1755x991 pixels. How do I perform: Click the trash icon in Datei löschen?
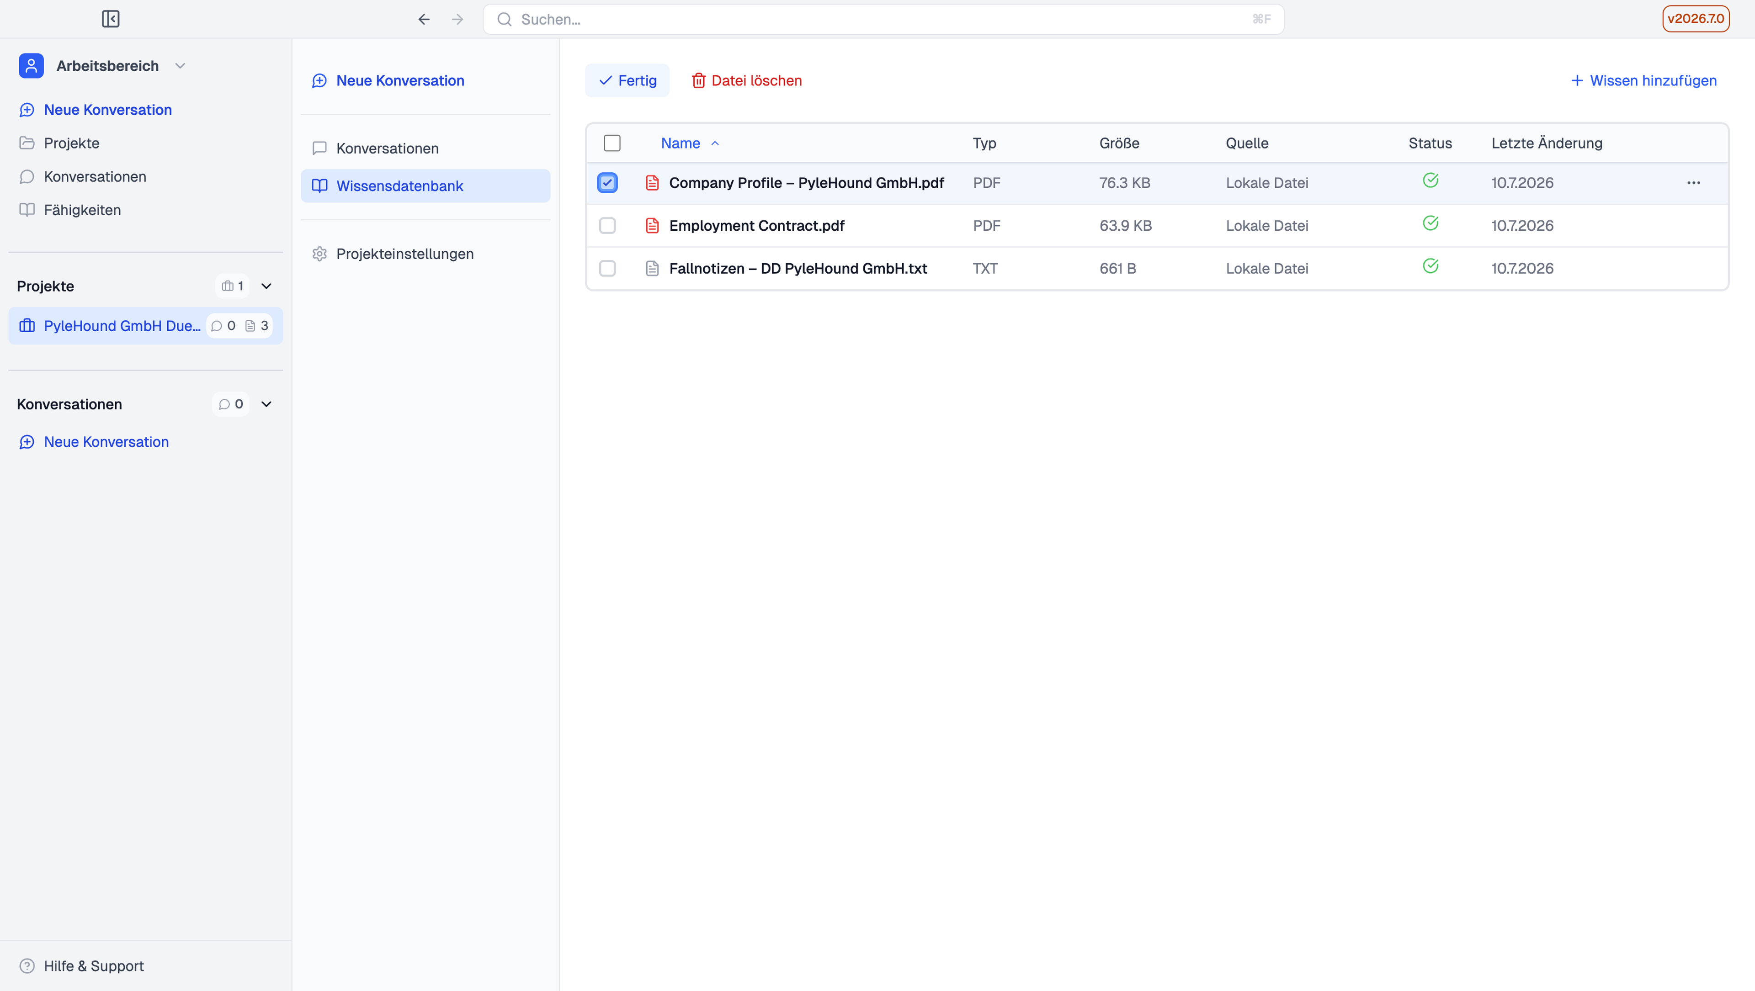point(698,80)
